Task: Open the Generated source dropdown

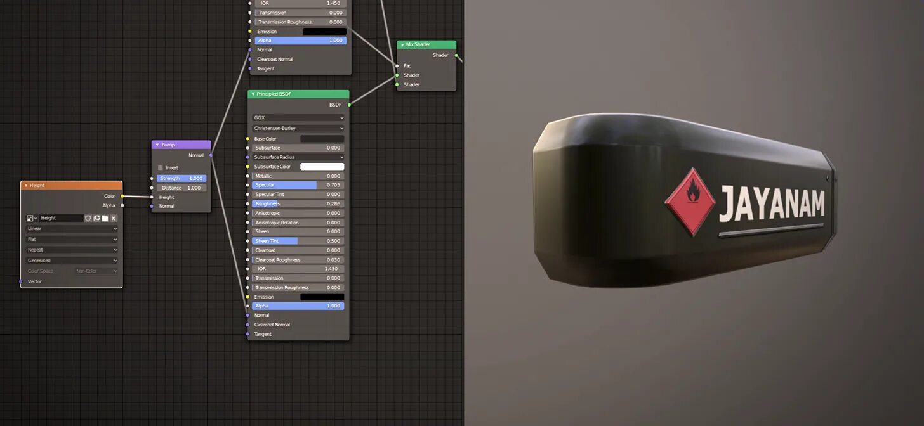Action: coord(72,261)
